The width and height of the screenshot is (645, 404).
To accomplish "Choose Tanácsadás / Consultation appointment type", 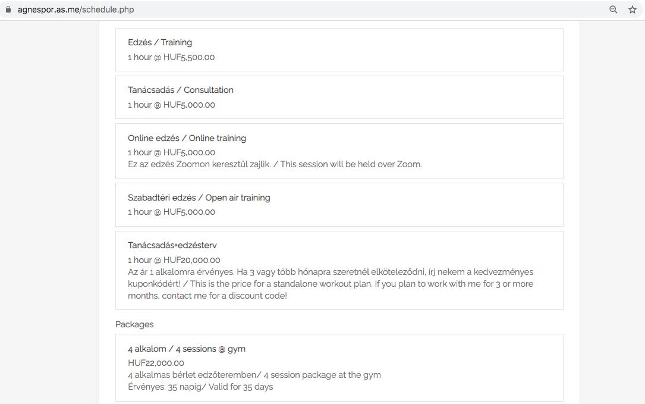I will point(181,90).
